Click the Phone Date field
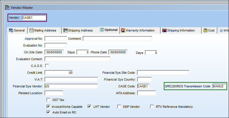 118,52
